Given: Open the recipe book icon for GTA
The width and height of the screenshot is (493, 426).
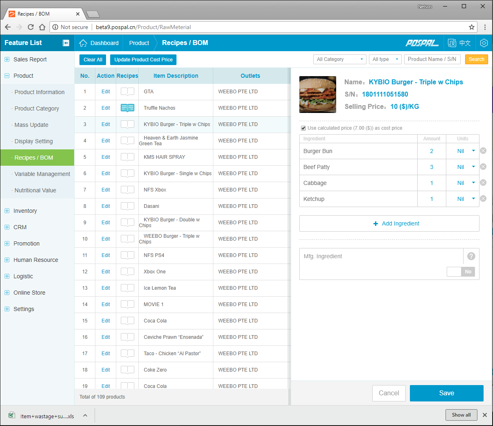Looking at the screenshot, I should 127,92.
